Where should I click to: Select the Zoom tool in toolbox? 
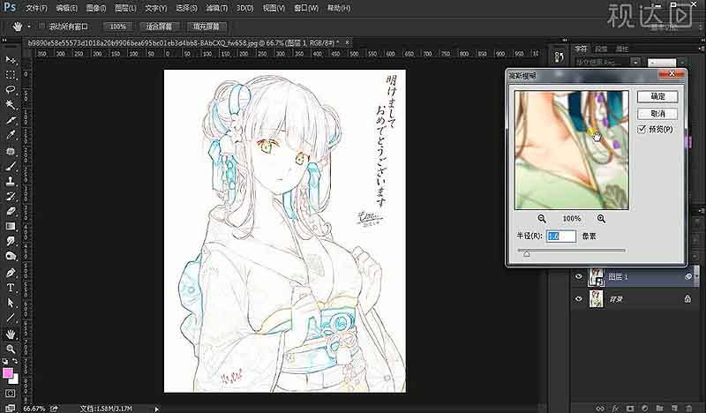11,349
